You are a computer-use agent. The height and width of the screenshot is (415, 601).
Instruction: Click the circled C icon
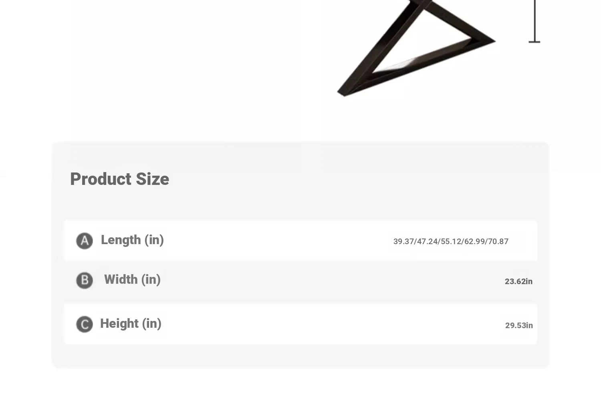(85, 324)
